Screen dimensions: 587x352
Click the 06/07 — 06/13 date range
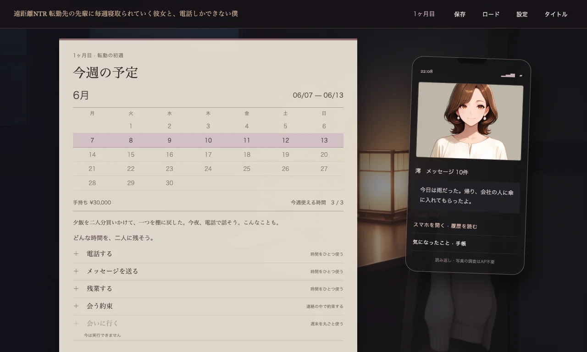[x=318, y=95]
